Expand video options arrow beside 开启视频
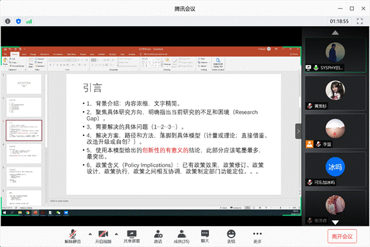 116,234
